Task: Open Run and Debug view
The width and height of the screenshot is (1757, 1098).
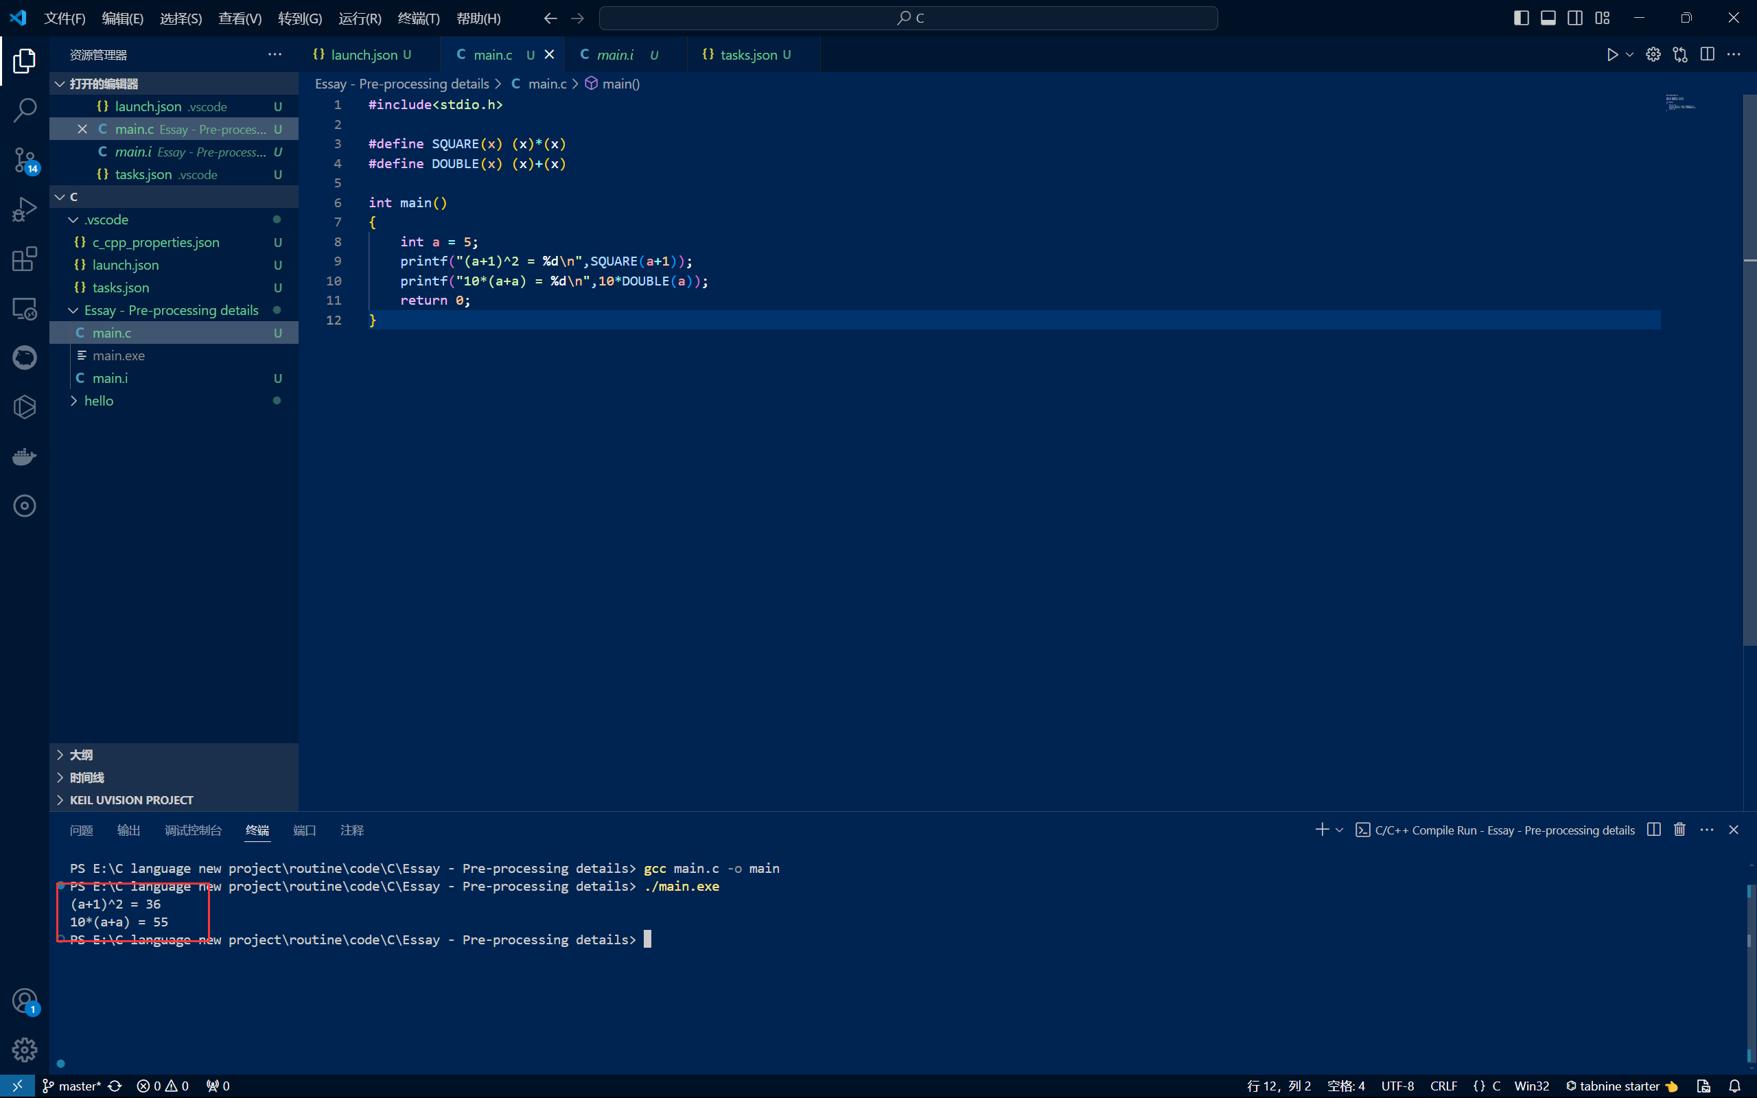Action: click(25, 209)
